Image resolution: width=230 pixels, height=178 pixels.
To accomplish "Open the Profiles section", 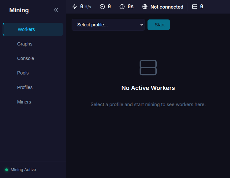I will click(25, 87).
